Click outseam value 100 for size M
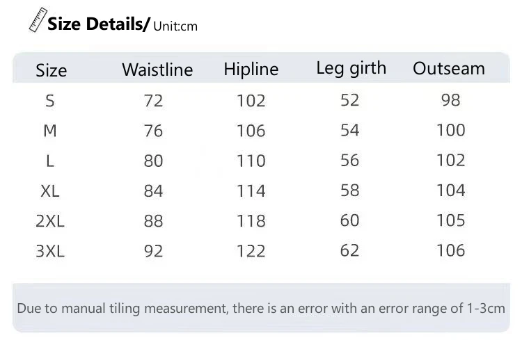Image resolution: width=522 pixels, height=340 pixels. point(450,130)
